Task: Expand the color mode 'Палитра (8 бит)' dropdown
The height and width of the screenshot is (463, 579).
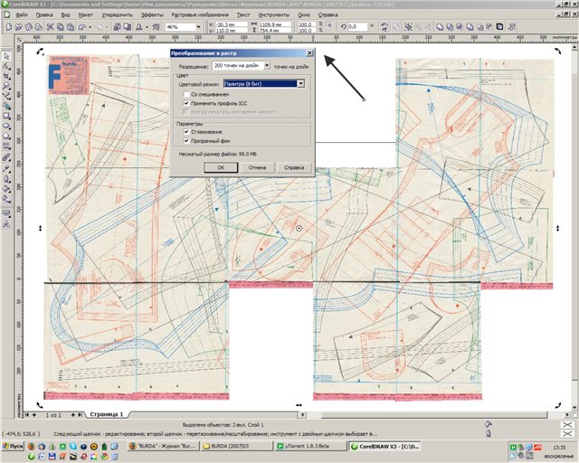Action: pos(301,83)
